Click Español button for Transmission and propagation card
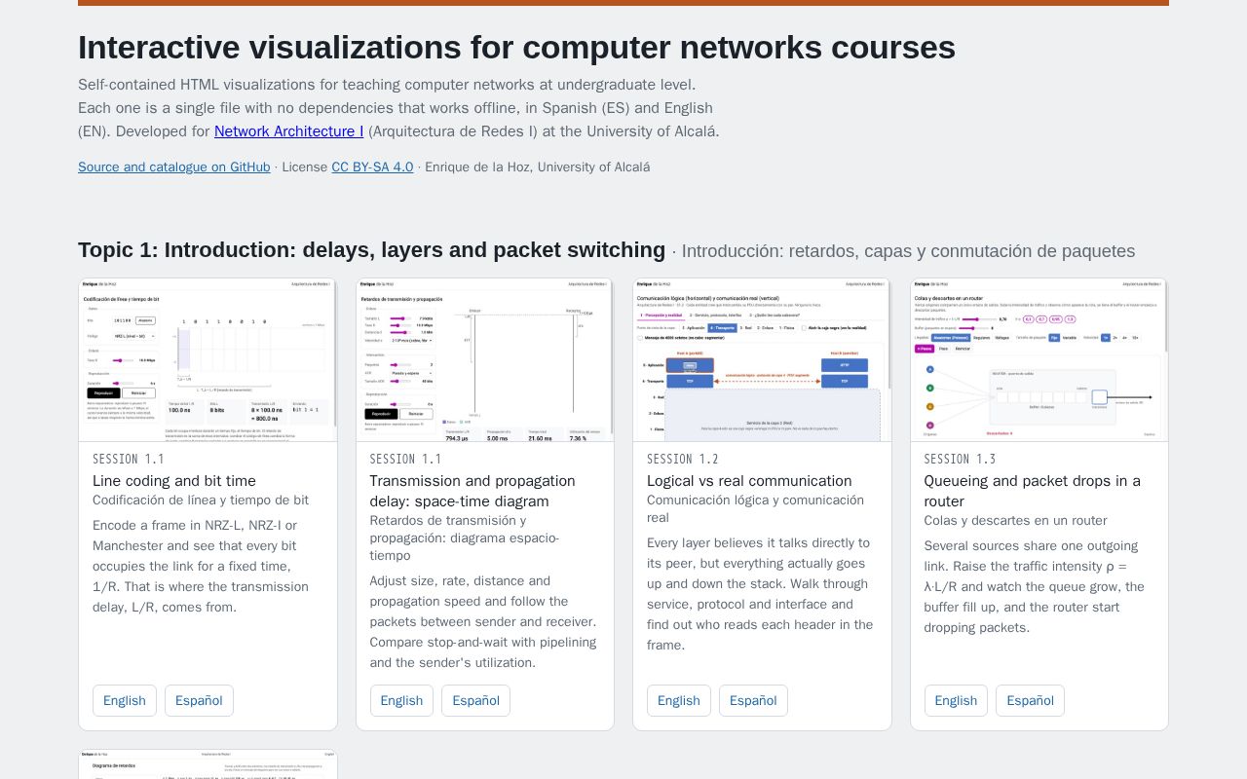Image resolution: width=1247 pixels, height=779 pixels. (x=475, y=700)
